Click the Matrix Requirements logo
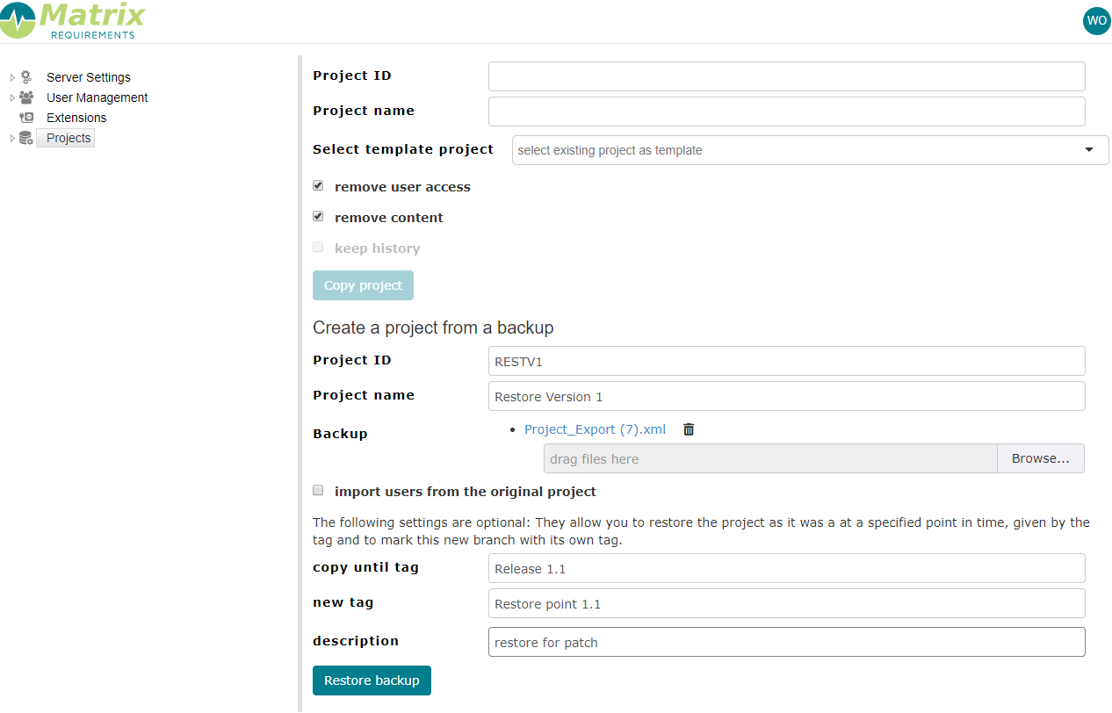 point(73,20)
